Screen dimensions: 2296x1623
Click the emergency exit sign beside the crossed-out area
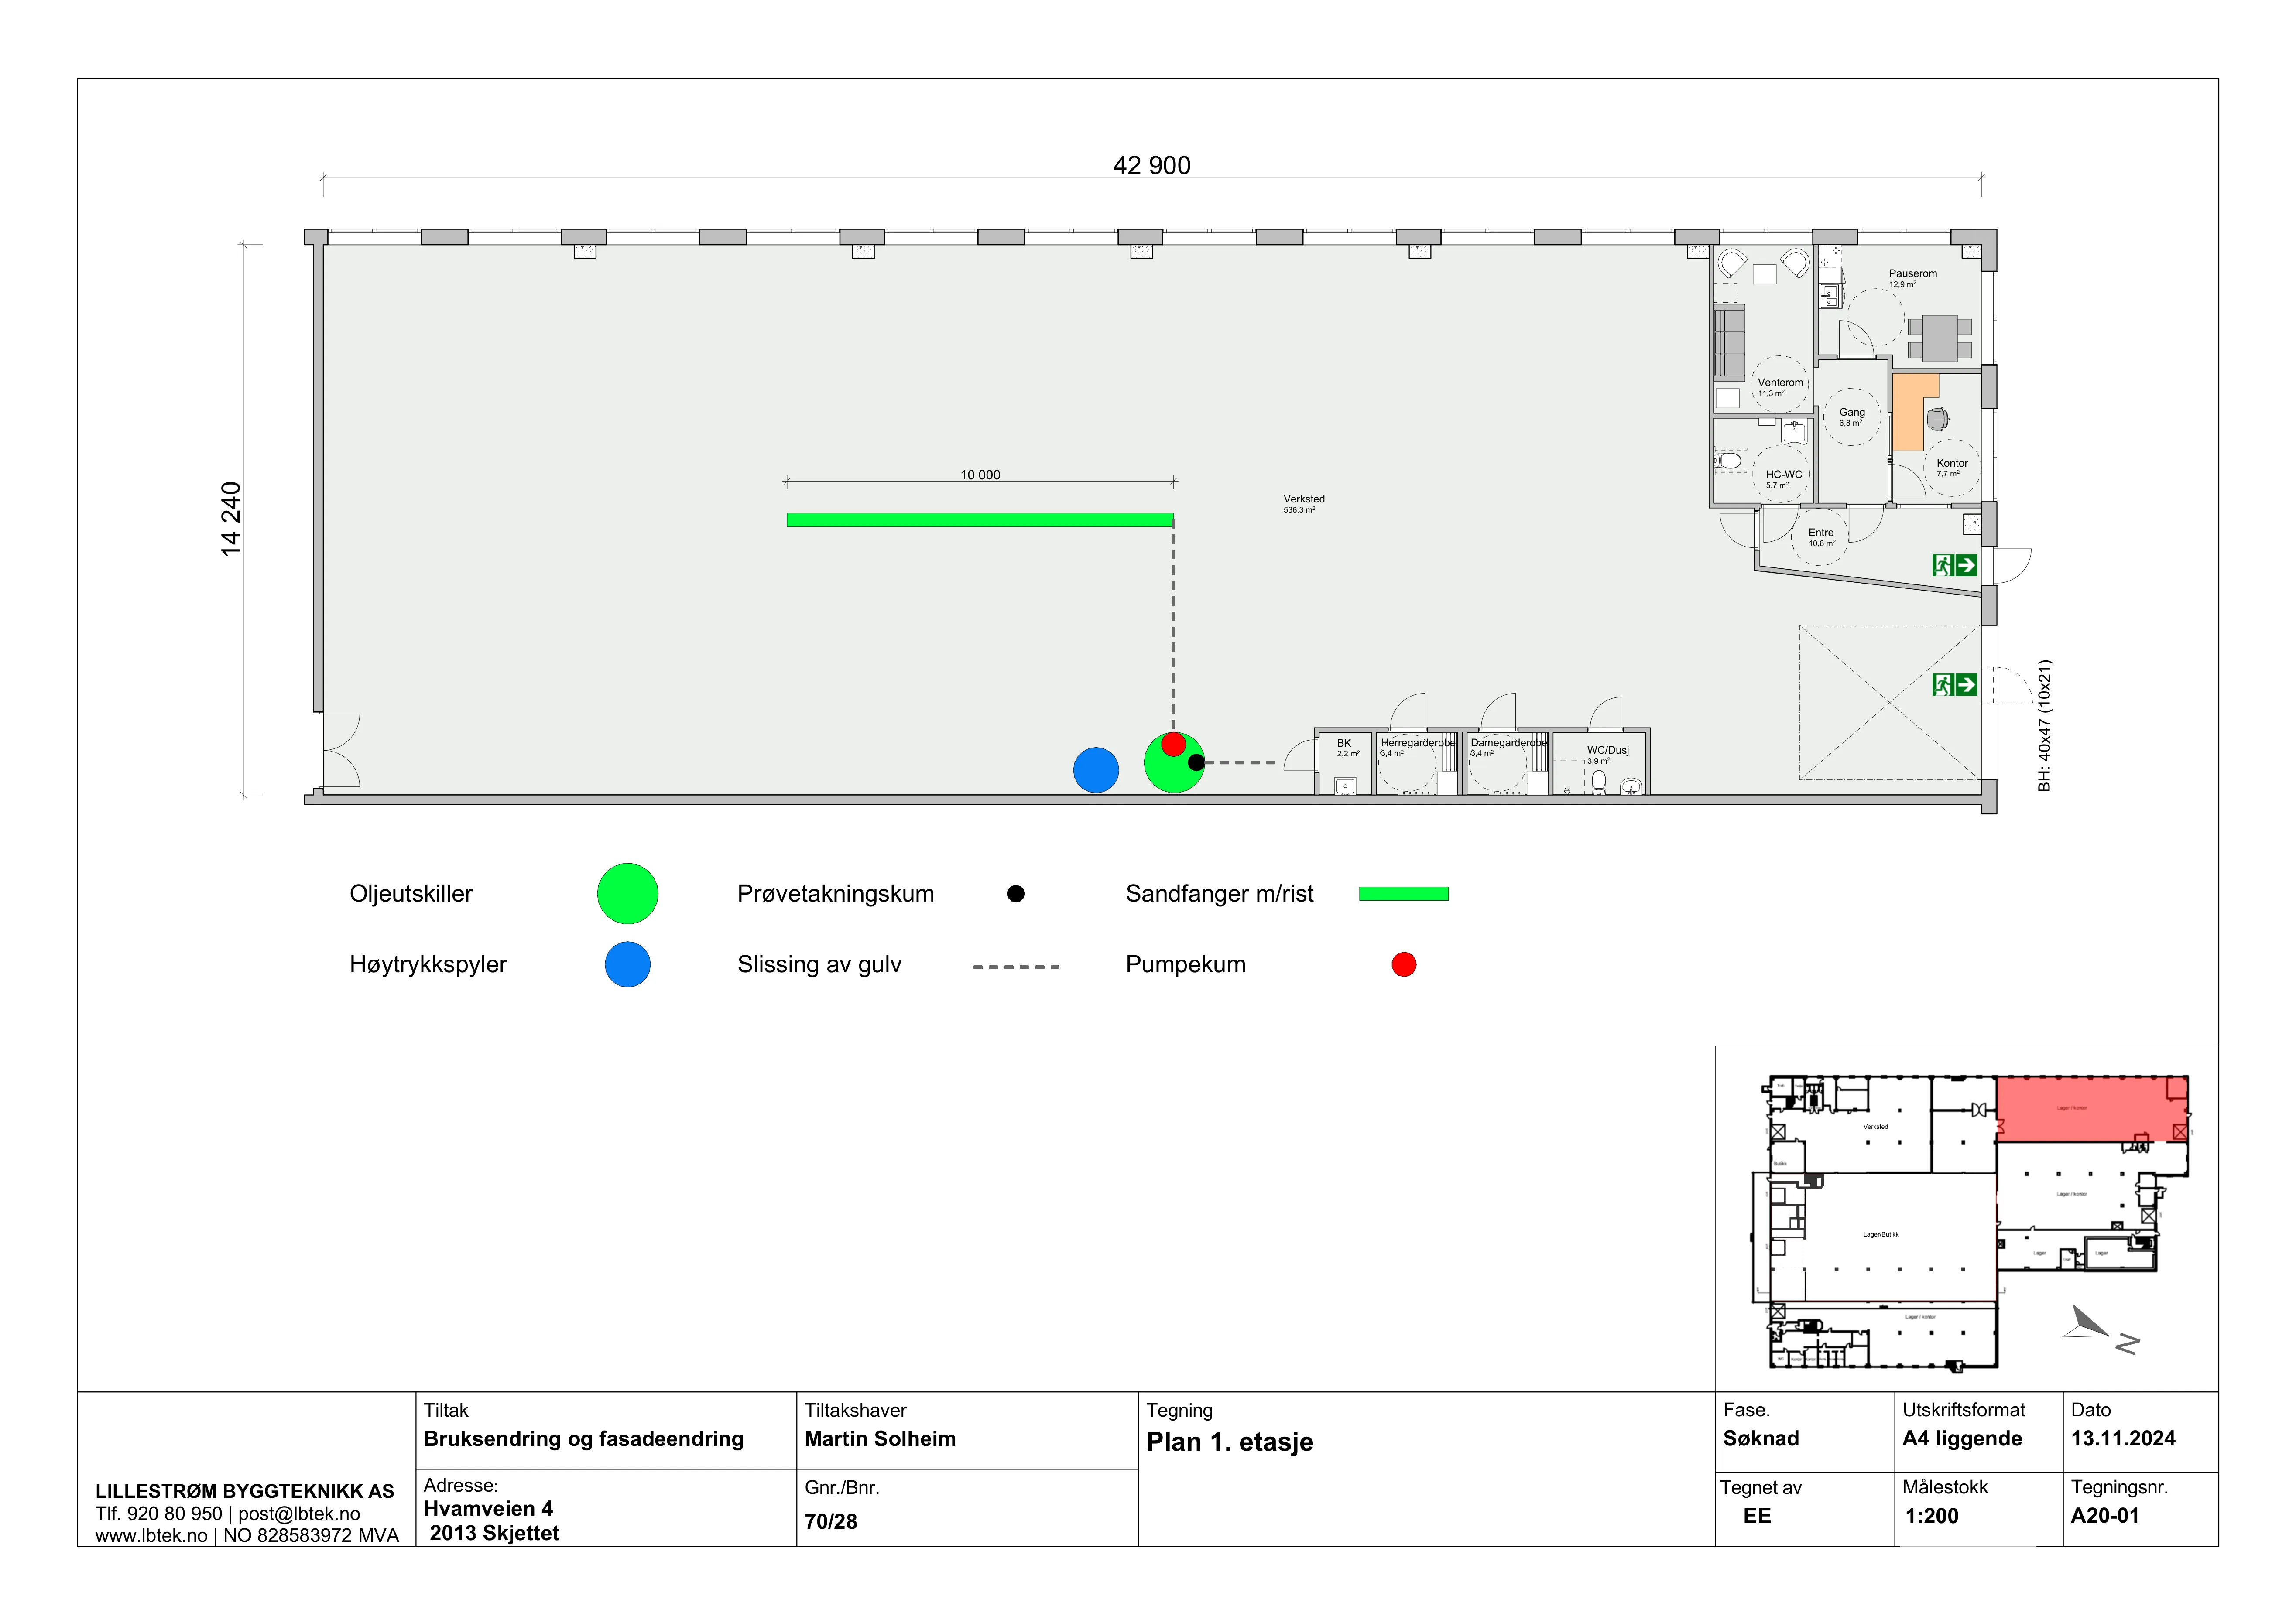1954,685
